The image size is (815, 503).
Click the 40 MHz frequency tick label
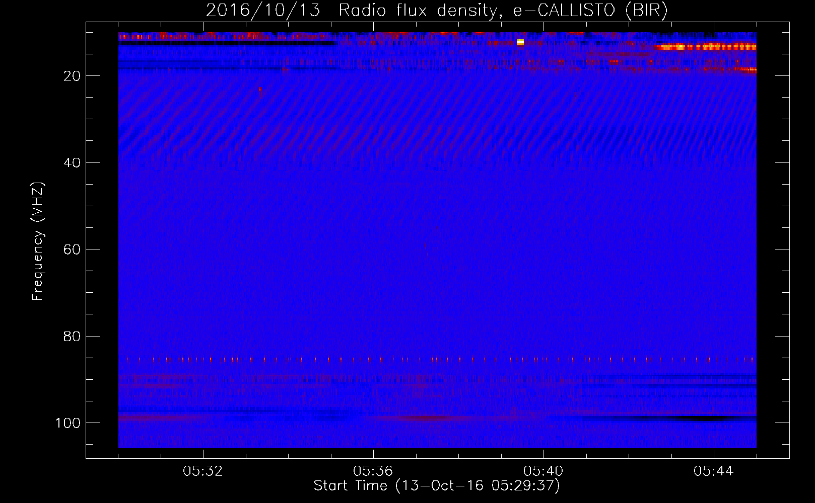[72, 162]
